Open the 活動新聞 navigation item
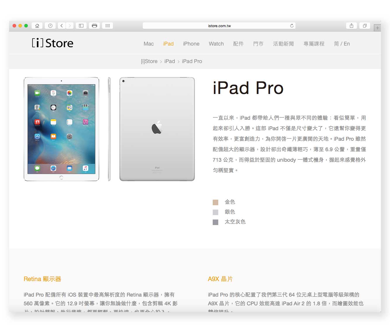The width and height of the screenshot is (390, 331). (x=283, y=44)
